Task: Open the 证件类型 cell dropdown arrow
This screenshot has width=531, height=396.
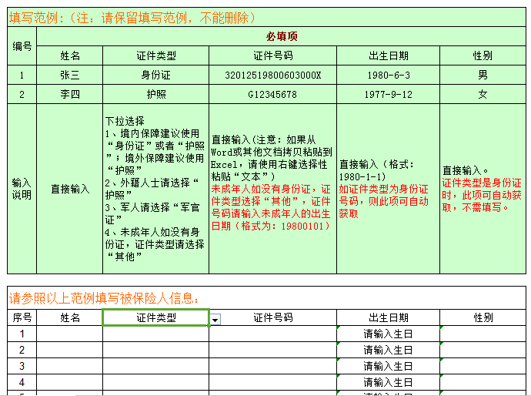Action: click(215, 319)
